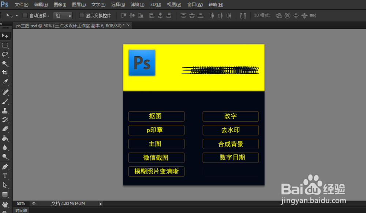Viewport: 366px width, 213px height.
Task: Close the ps主图.psd document tab
Action: [128, 26]
